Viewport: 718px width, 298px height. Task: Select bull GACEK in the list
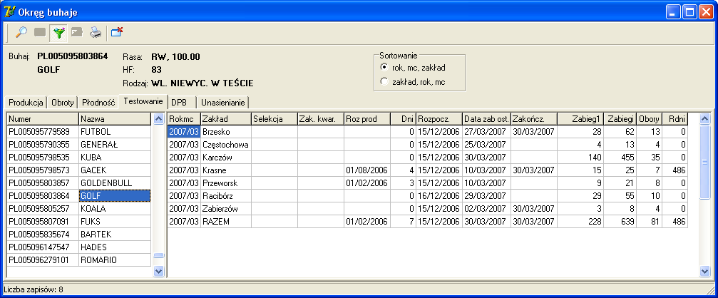(x=115, y=170)
